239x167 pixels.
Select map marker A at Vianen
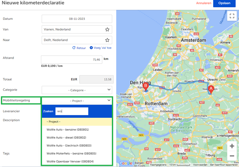click(x=211, y=89)
